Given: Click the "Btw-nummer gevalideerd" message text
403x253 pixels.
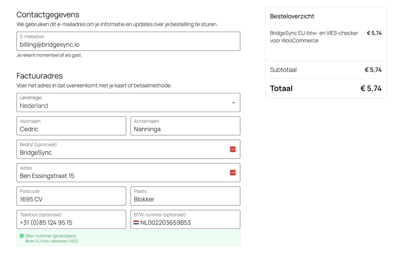Looking at the screenshot, I should [51, 236].
